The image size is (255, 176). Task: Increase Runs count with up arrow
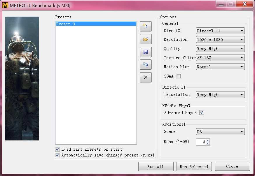click(x=208, y=140)
